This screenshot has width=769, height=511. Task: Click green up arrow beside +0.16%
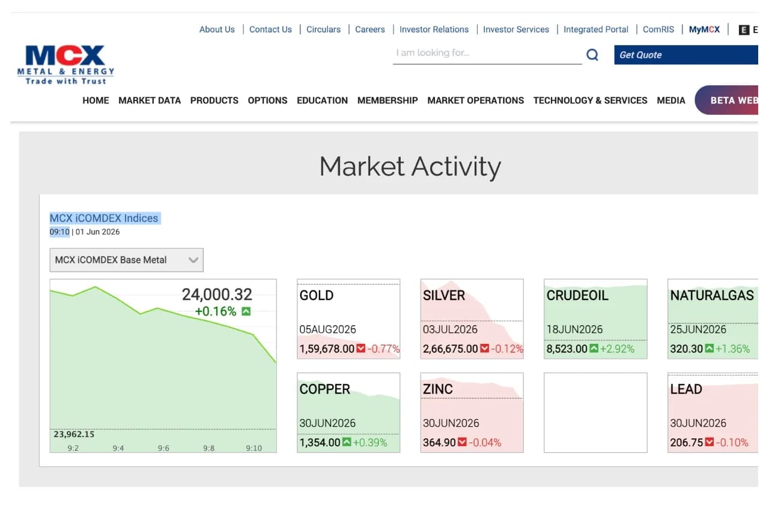coord(246,311)
